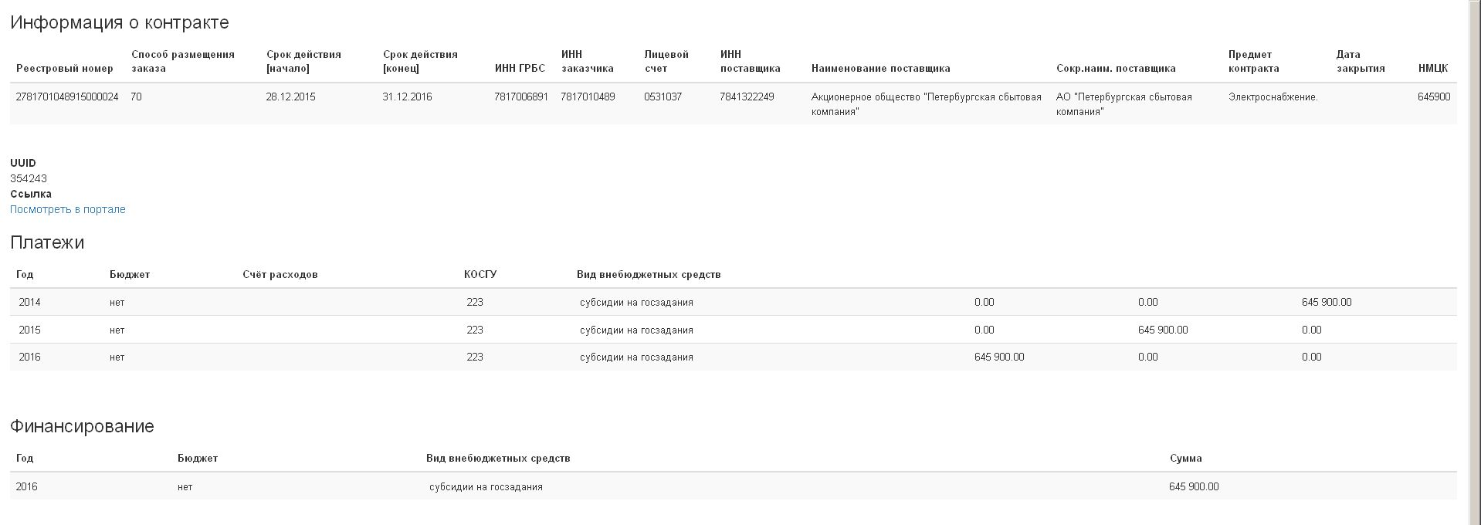Click the 'Срок действия [конец]' column header
This screenshot has width=1481, height=525.
tap(420, 61)
